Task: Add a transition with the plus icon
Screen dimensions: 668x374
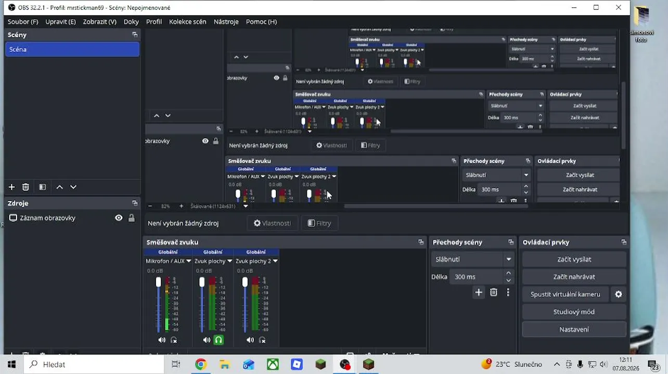Action: [479, 292]
